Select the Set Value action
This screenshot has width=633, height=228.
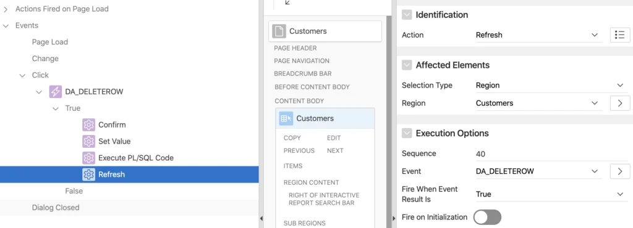(114, 141)
